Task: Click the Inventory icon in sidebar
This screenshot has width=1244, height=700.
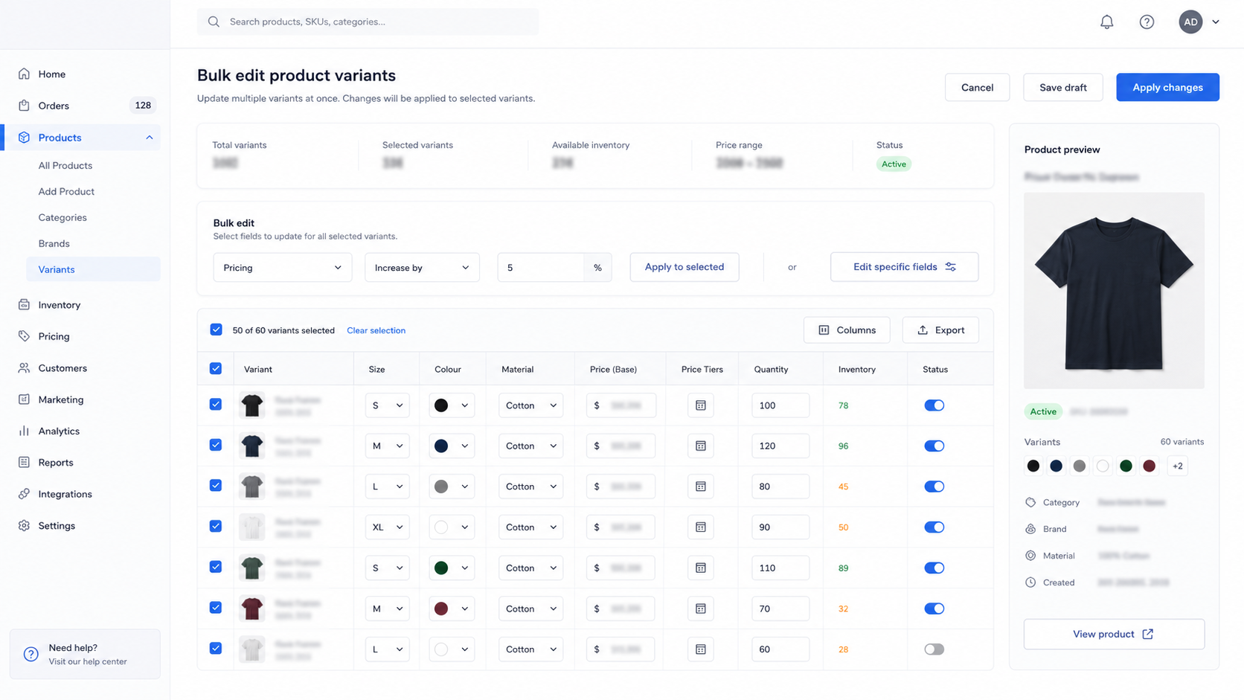Action: [24, 304]
